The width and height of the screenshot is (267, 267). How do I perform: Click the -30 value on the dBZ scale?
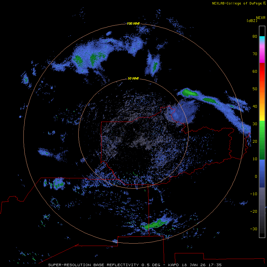coord(254,229)
